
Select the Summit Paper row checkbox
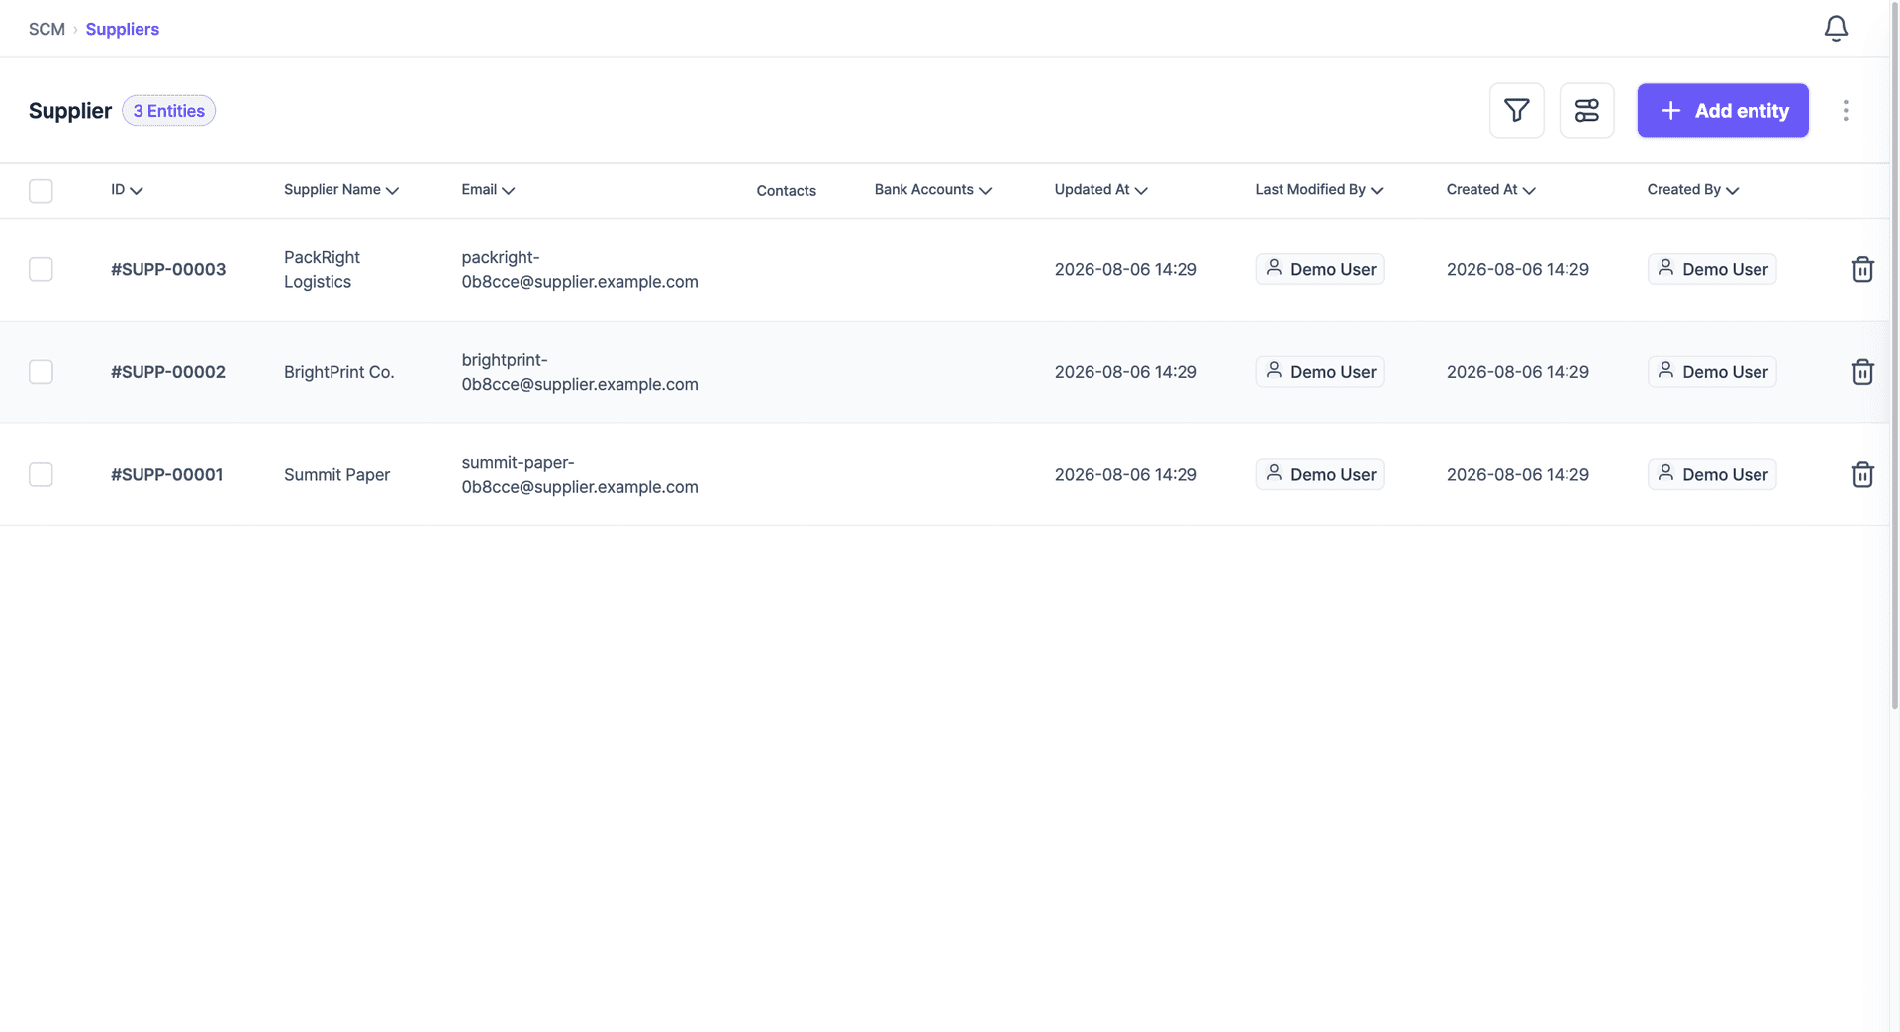[x=41, y=474]
